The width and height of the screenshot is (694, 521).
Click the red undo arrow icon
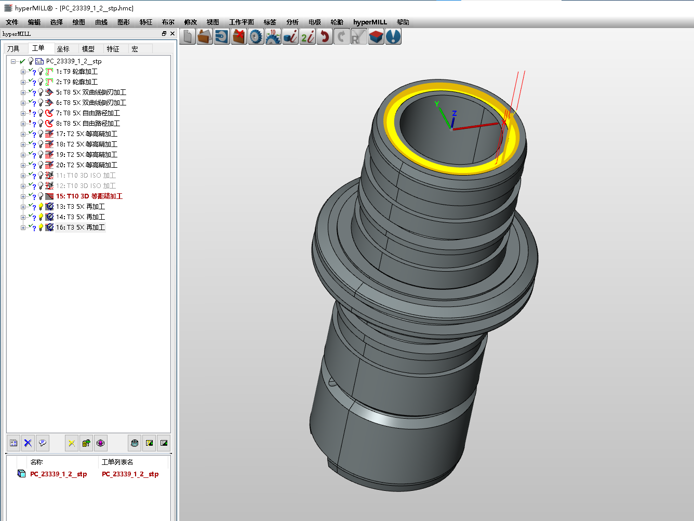(x=325, y=36)
